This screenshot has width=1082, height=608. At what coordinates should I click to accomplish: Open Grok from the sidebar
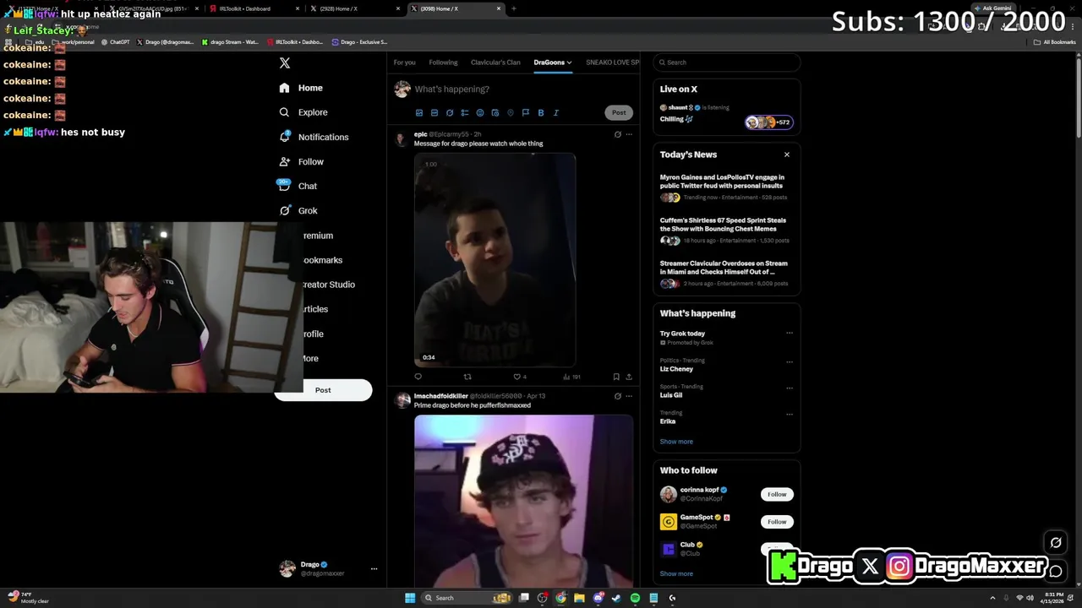[x=298, y=210]
